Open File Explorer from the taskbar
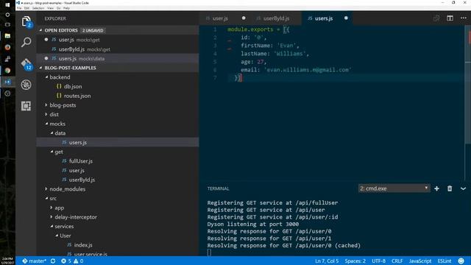This screenshot has height=265, width=471. (7, 36)
